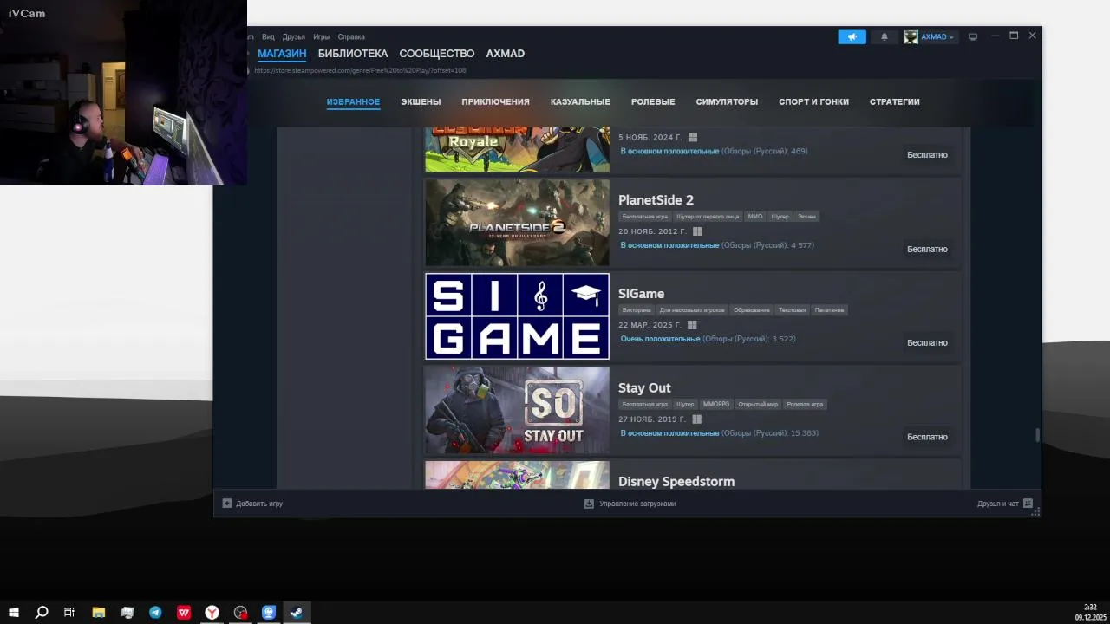
Task: Open Task View on the taskbar
Action: coord(69,612)
